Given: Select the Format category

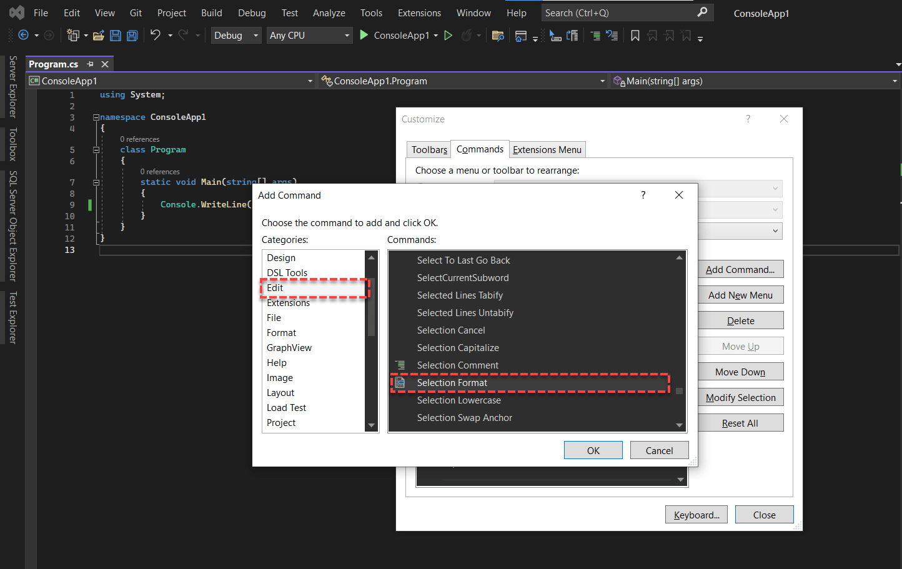Looking at the screenshot, I should pos(314,333).
